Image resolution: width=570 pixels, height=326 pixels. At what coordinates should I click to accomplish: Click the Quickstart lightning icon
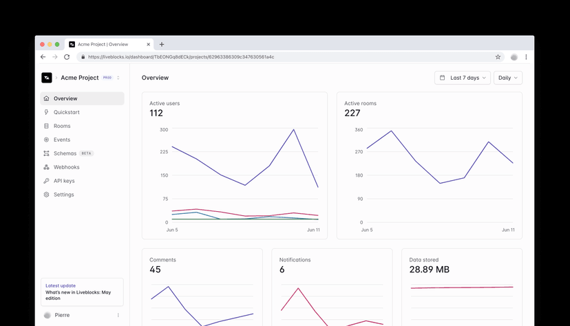point(46,112)
